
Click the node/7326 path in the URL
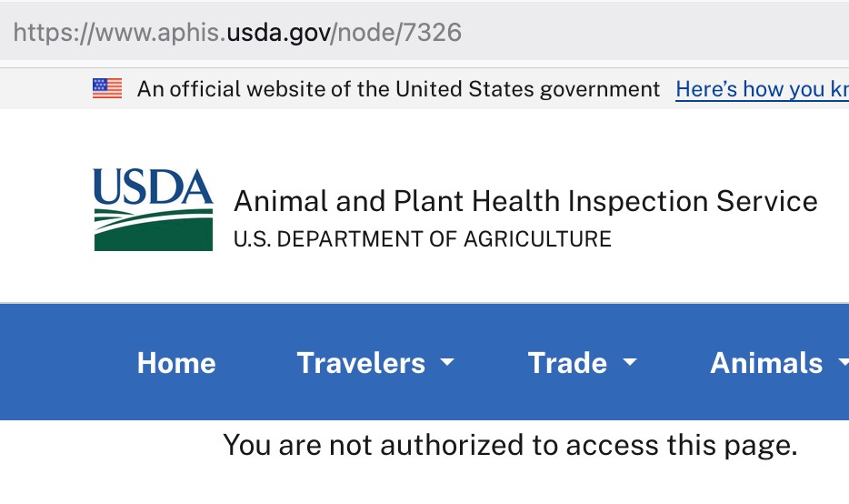[400, 33]
